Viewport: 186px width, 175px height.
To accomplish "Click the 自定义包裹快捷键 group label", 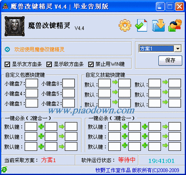I will (25, 75).
